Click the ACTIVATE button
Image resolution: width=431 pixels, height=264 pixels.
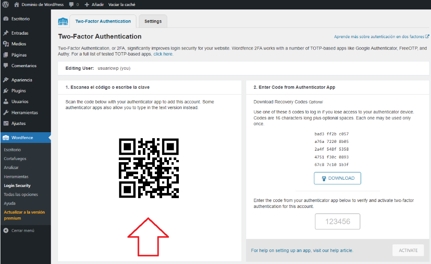coord(408,250)
